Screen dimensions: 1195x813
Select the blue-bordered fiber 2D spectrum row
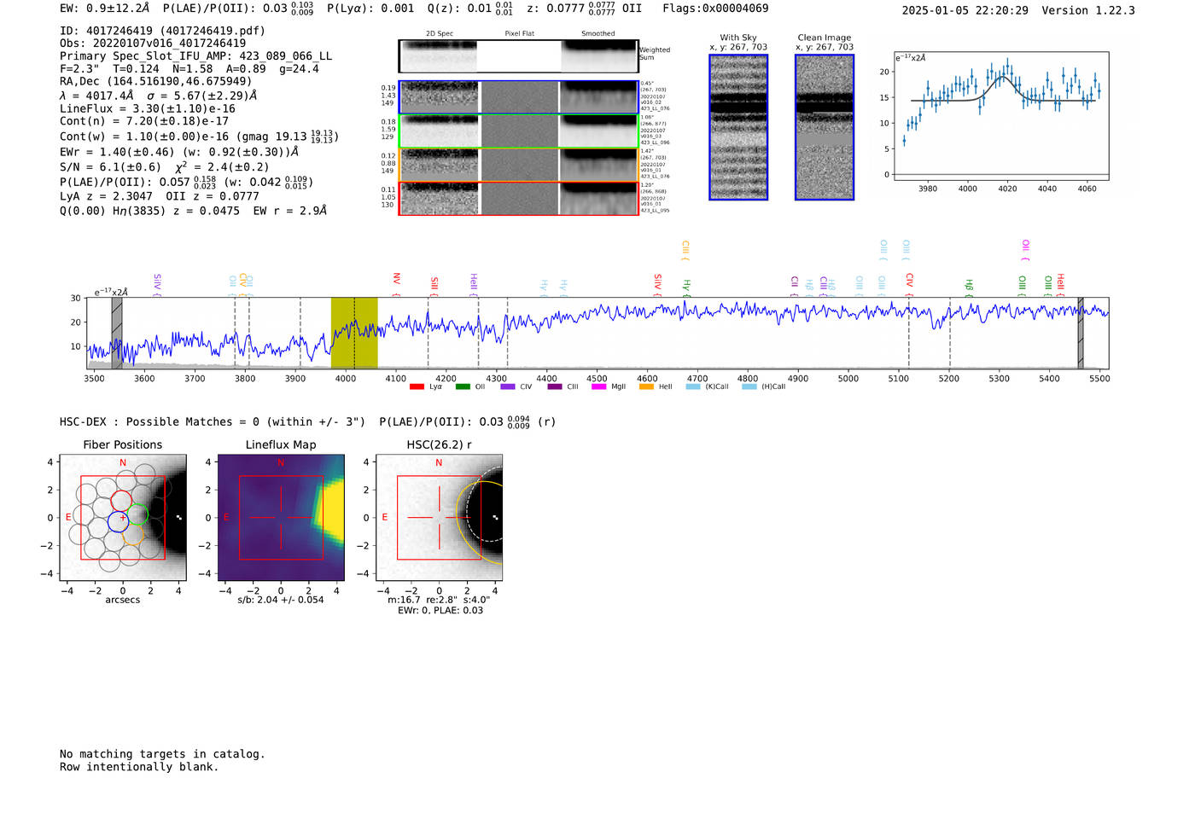point(518,97)
